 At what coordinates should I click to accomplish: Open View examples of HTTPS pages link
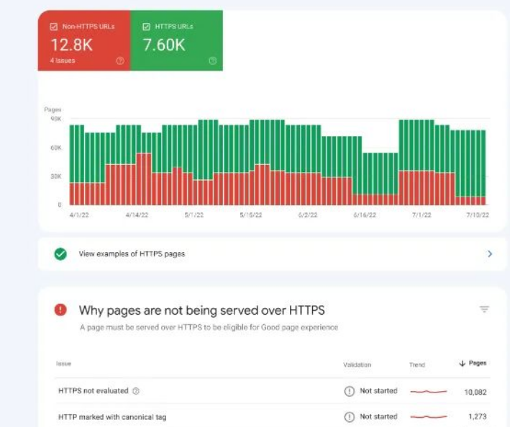tap(132, 254)
